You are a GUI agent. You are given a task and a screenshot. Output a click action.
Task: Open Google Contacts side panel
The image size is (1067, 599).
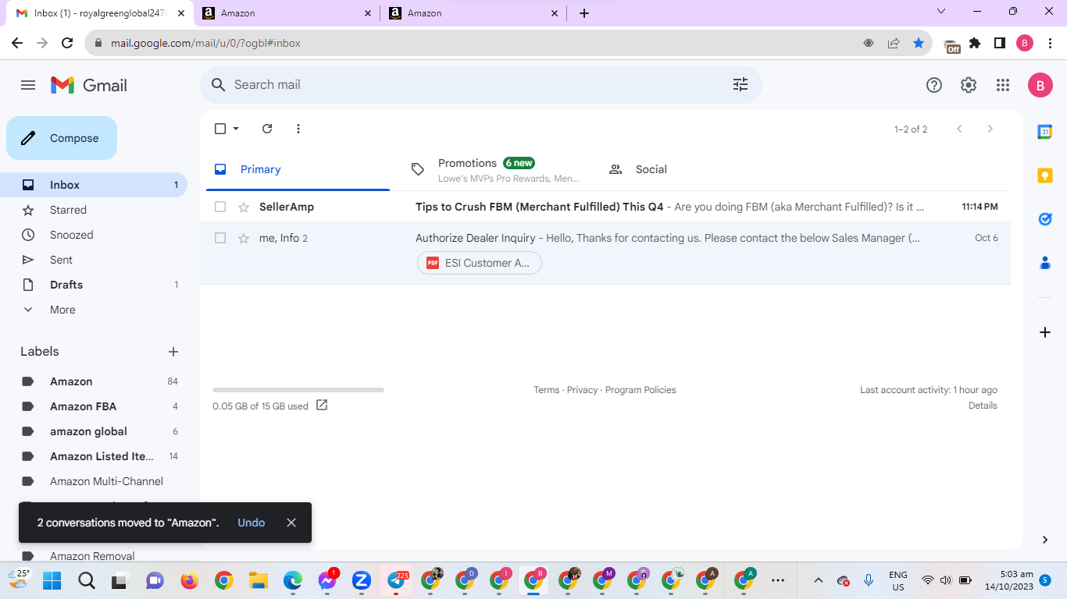coord(1045,263)
